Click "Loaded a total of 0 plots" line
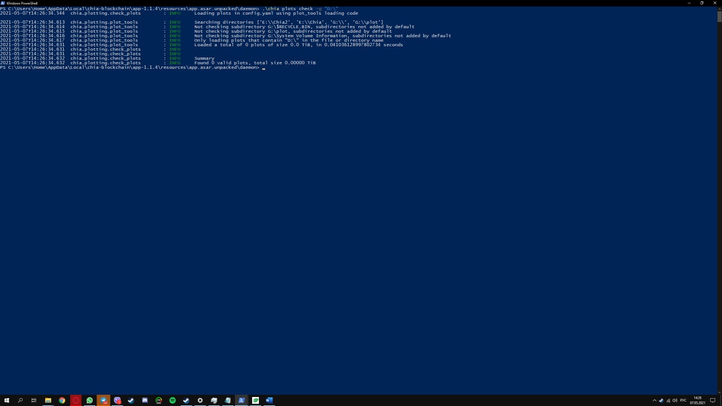Image resolution: width=722 pixels, height=406 pixels. click(x=299, y=45)
